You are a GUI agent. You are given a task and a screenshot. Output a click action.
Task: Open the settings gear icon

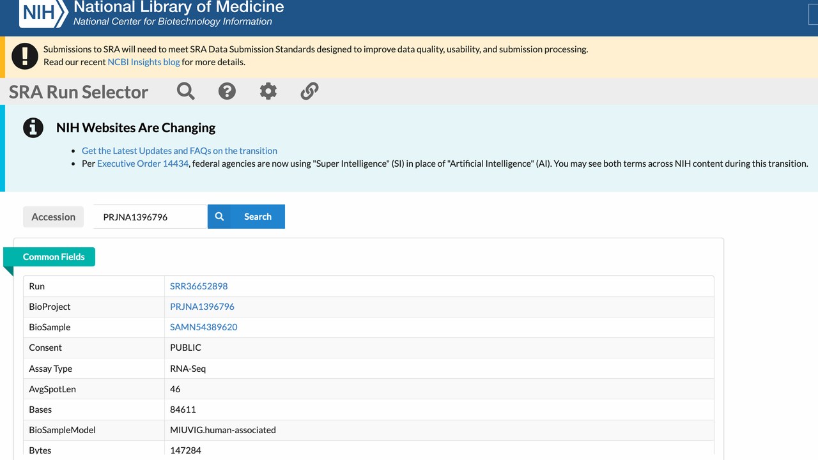[x=268, y=91]
